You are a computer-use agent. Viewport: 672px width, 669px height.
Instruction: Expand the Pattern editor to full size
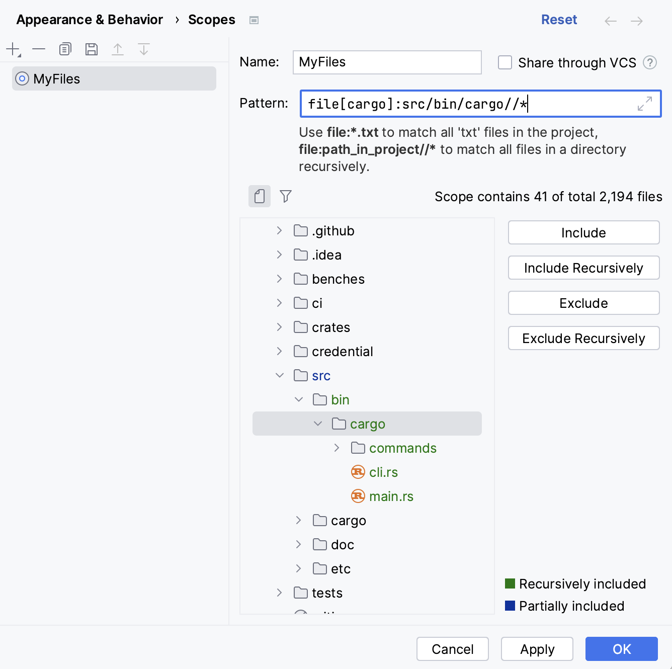pos(644,104)
